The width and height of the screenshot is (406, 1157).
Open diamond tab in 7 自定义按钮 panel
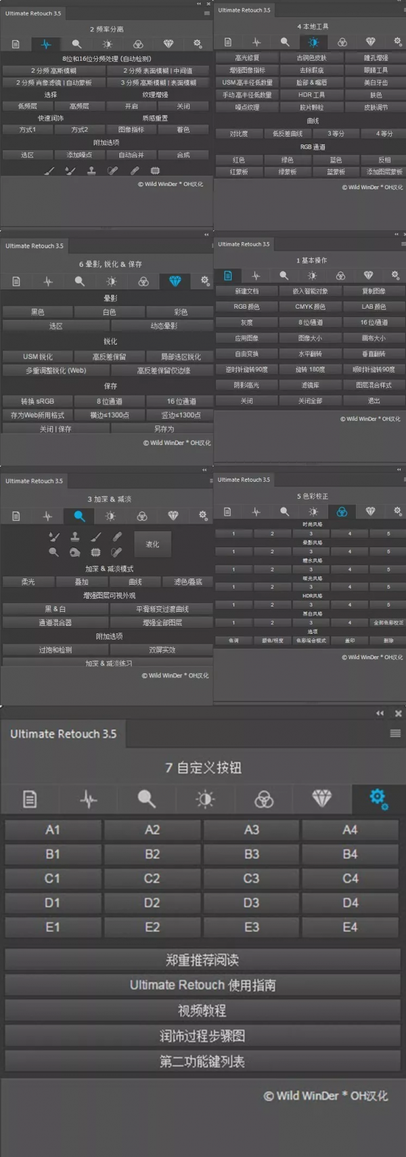[321, 799]
